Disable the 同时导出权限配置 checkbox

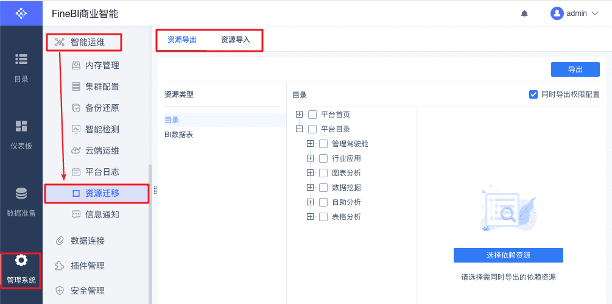pos(533,94)
